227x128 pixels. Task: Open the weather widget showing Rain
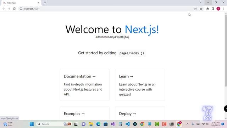tap(8, 124)
